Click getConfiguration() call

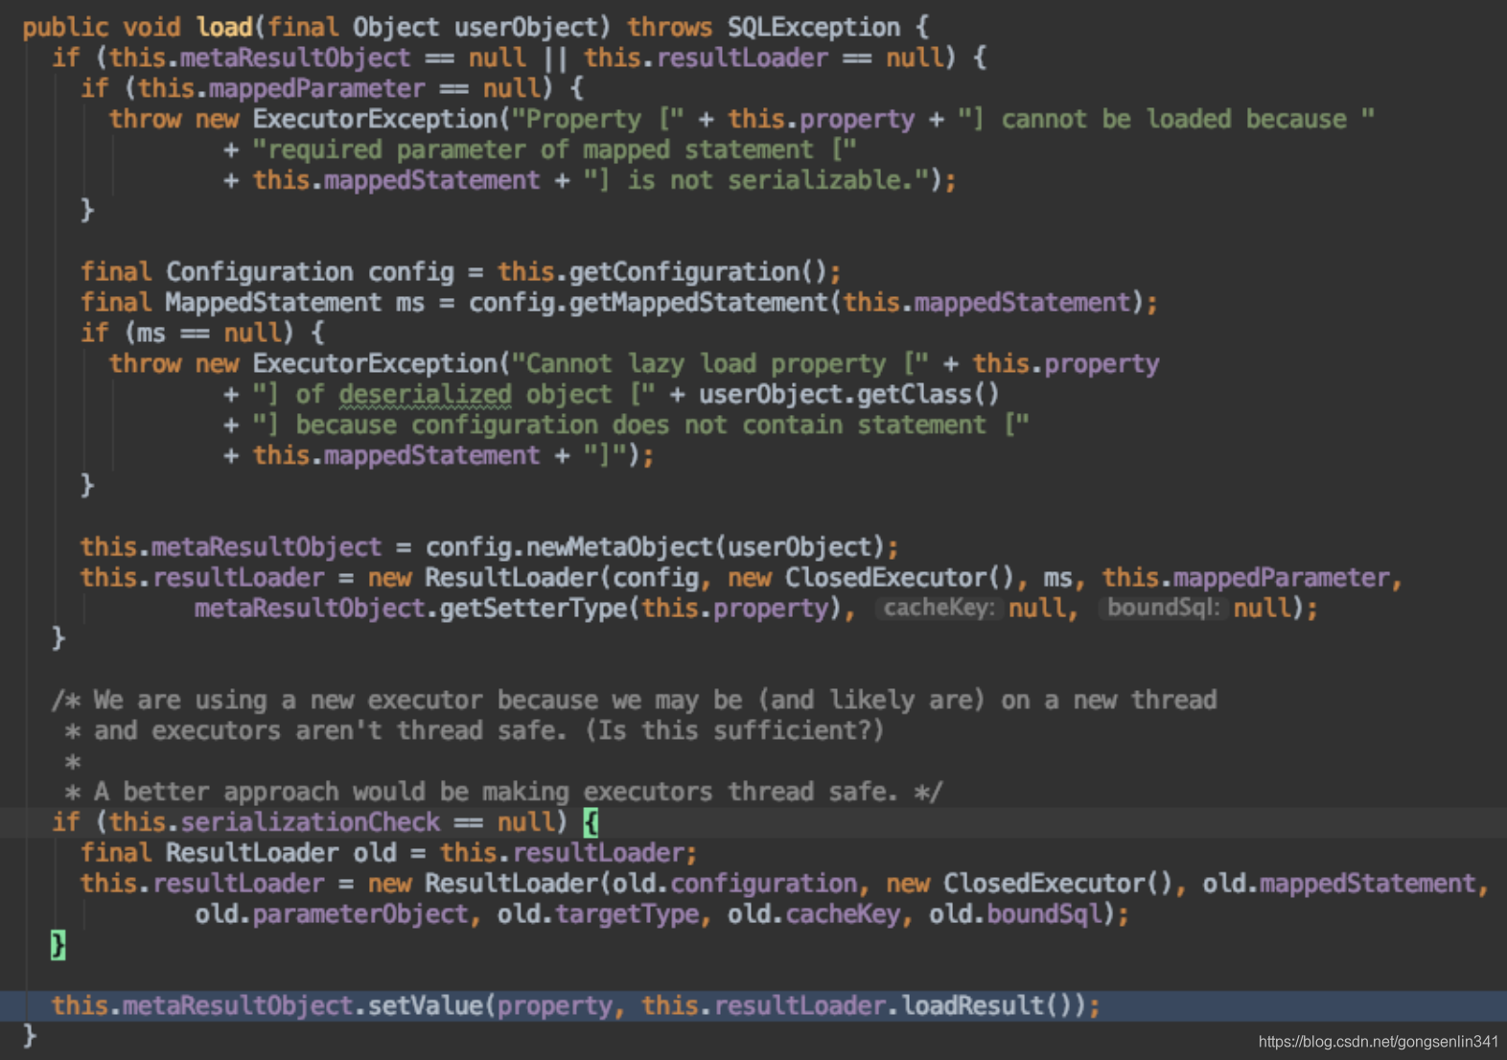[698, 272]
